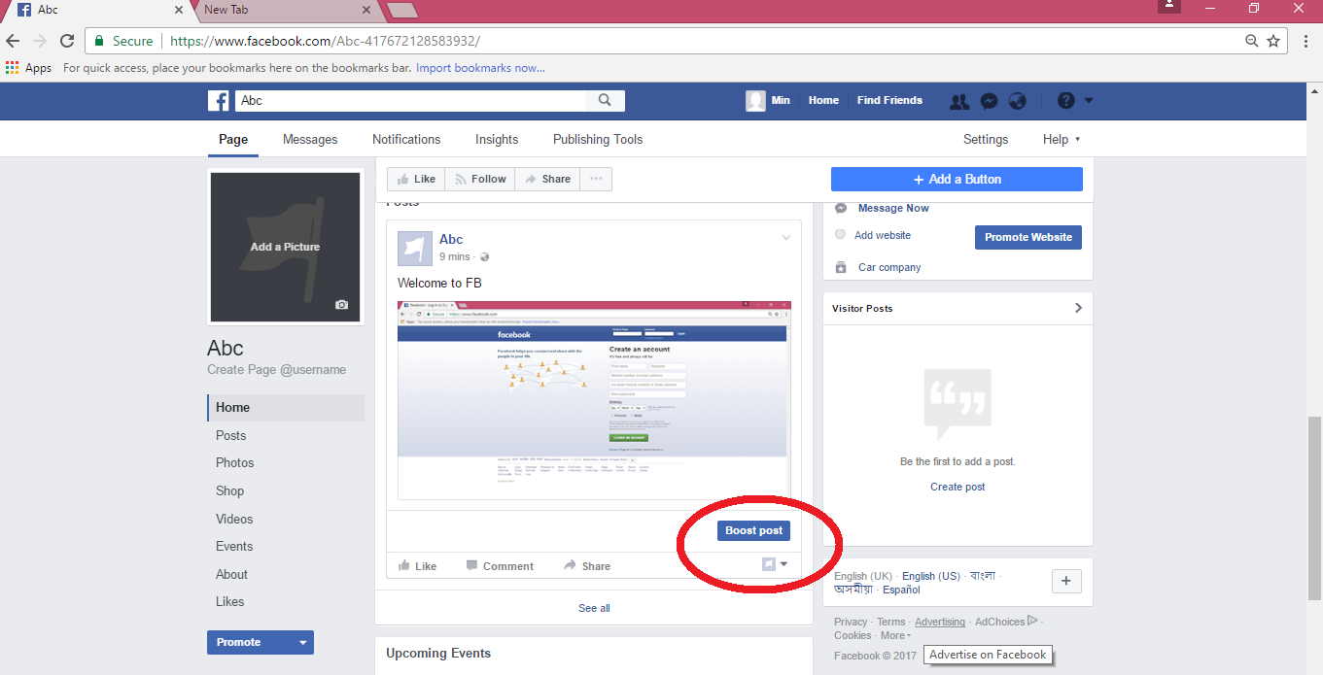Open the post-as identity selector dropdown
1323x675 pixels.
[775, 564]
